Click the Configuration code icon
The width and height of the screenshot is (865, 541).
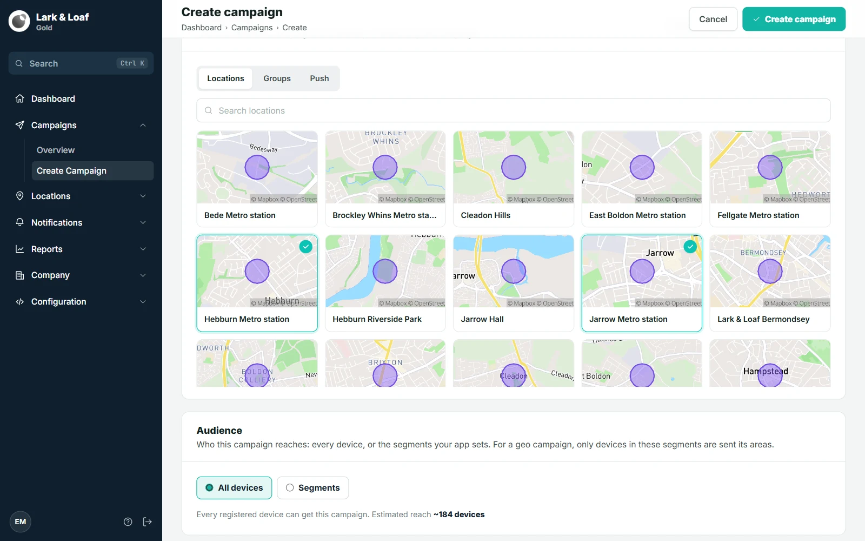click(x=20, y=301)
